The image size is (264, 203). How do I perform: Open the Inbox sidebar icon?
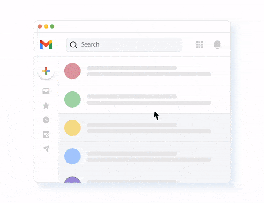pos(46,91)
